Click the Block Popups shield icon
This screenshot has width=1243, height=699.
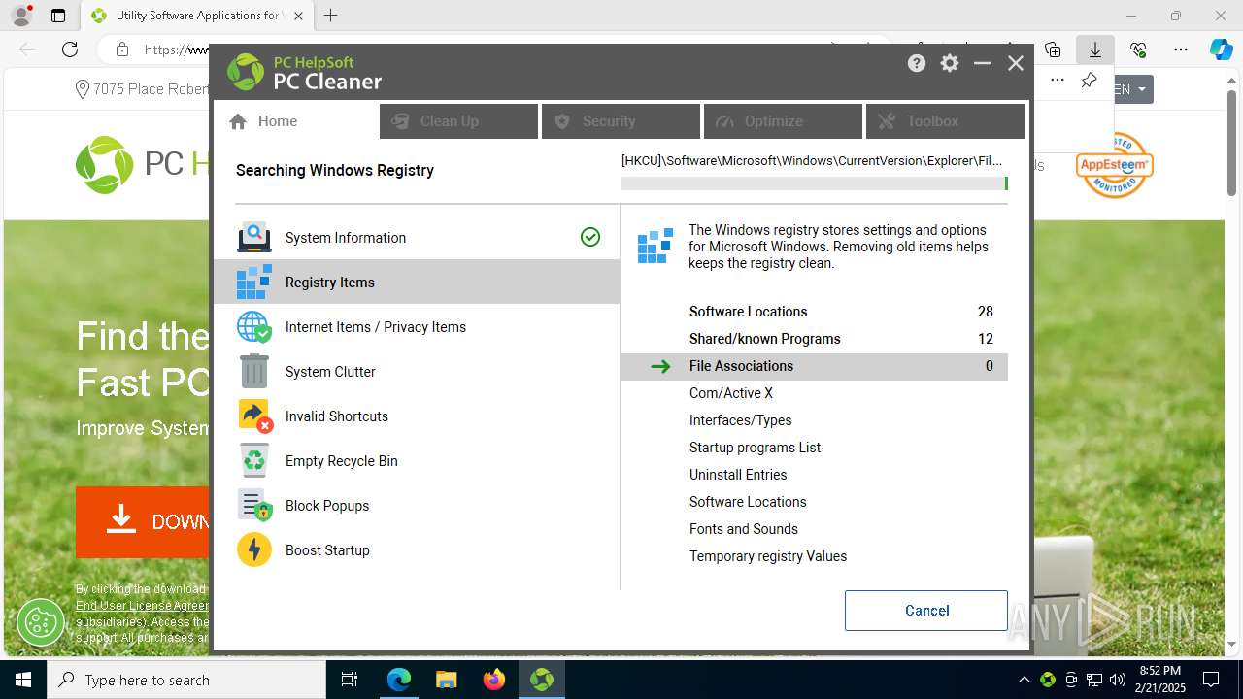click(x=254, y=505)
